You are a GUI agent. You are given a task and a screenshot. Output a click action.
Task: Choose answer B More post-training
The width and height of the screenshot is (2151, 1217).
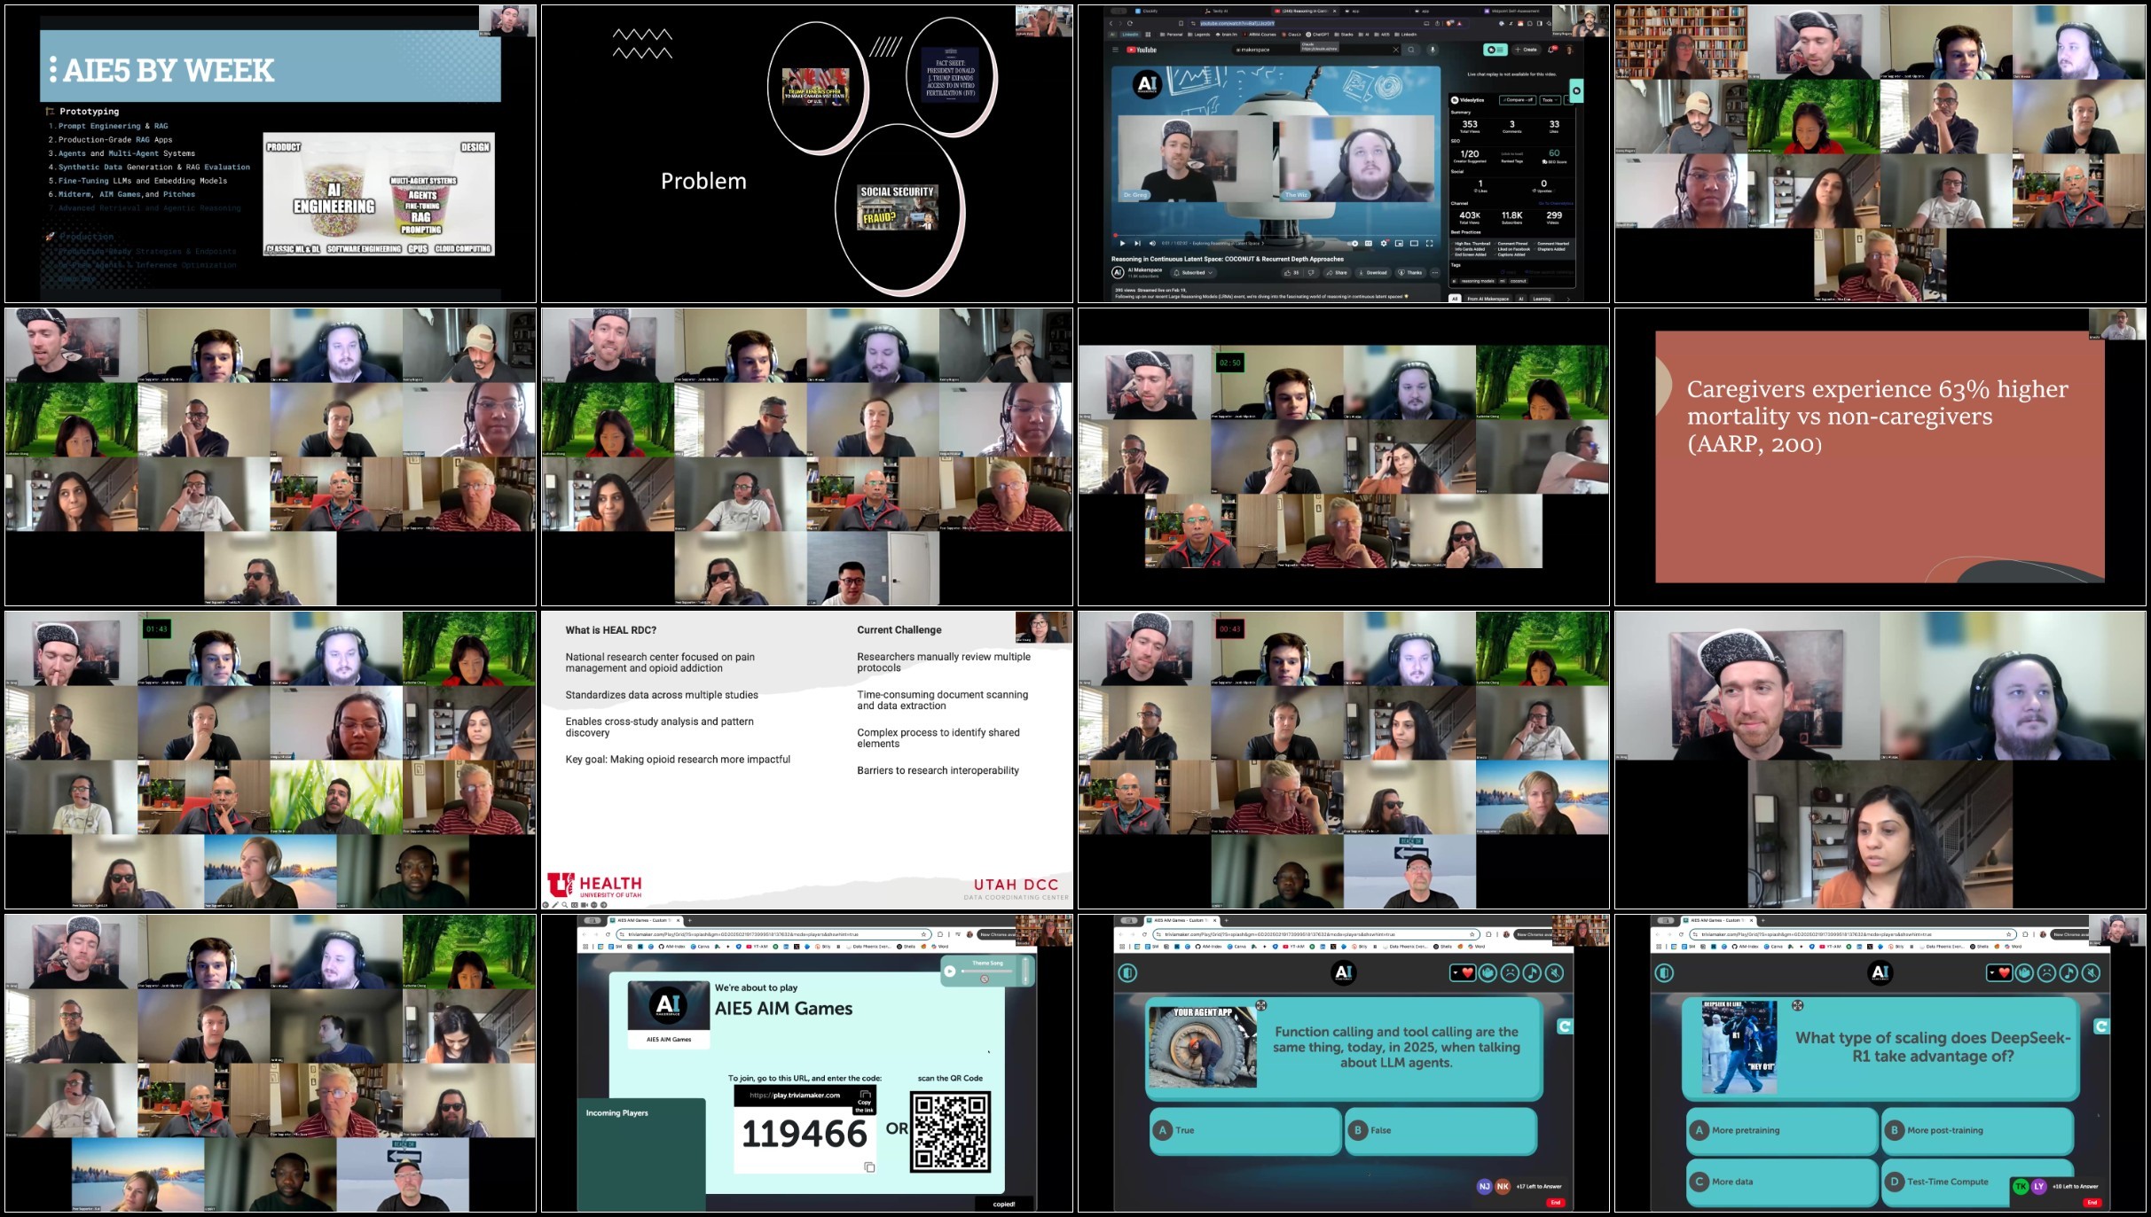pos(1977,1130)
